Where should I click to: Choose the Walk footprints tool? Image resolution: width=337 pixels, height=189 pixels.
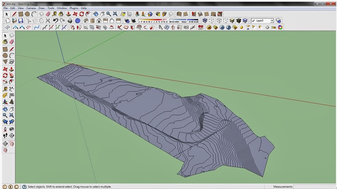click(5, 135)
